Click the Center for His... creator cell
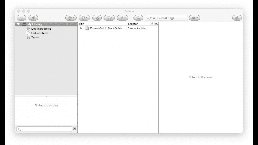 138,28
